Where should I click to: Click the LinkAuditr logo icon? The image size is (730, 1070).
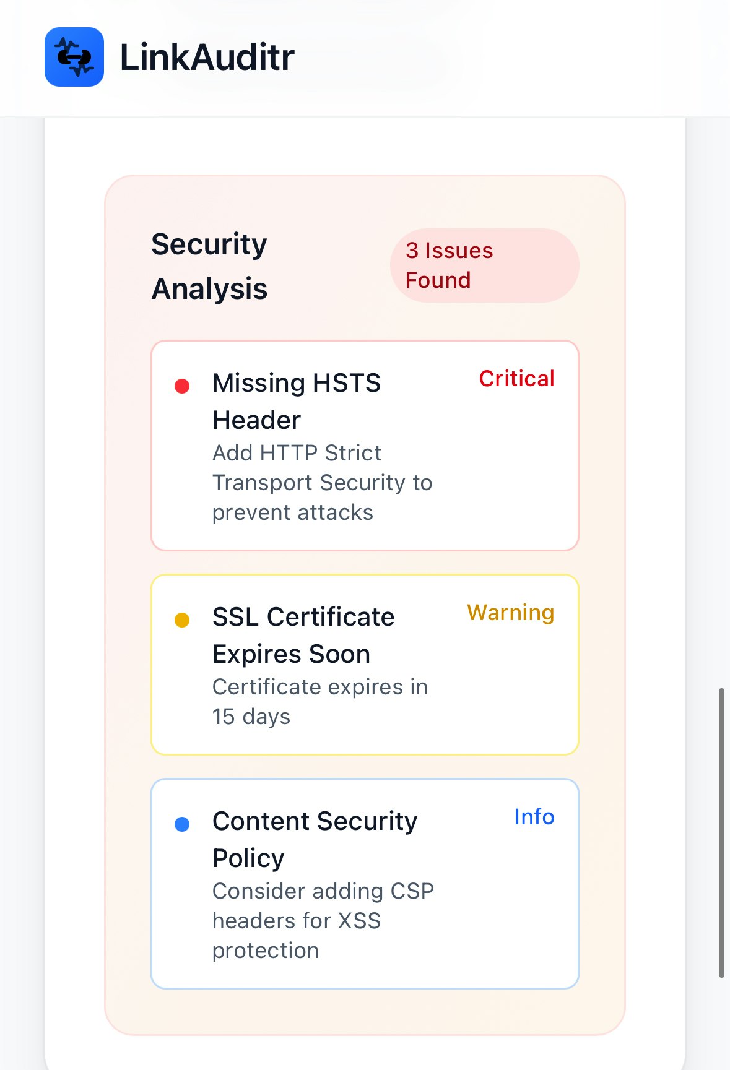click(74, 57)
